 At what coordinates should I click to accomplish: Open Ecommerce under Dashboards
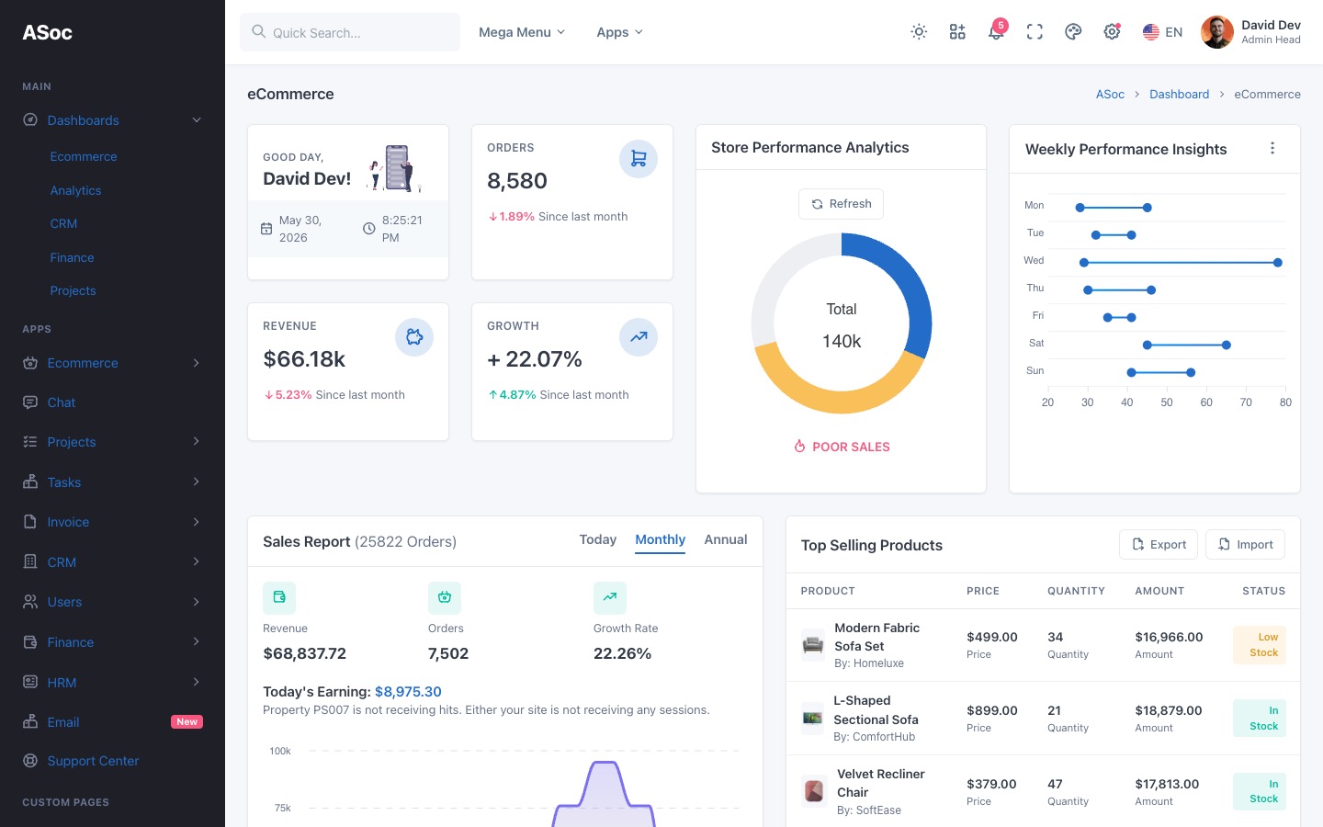84,157
